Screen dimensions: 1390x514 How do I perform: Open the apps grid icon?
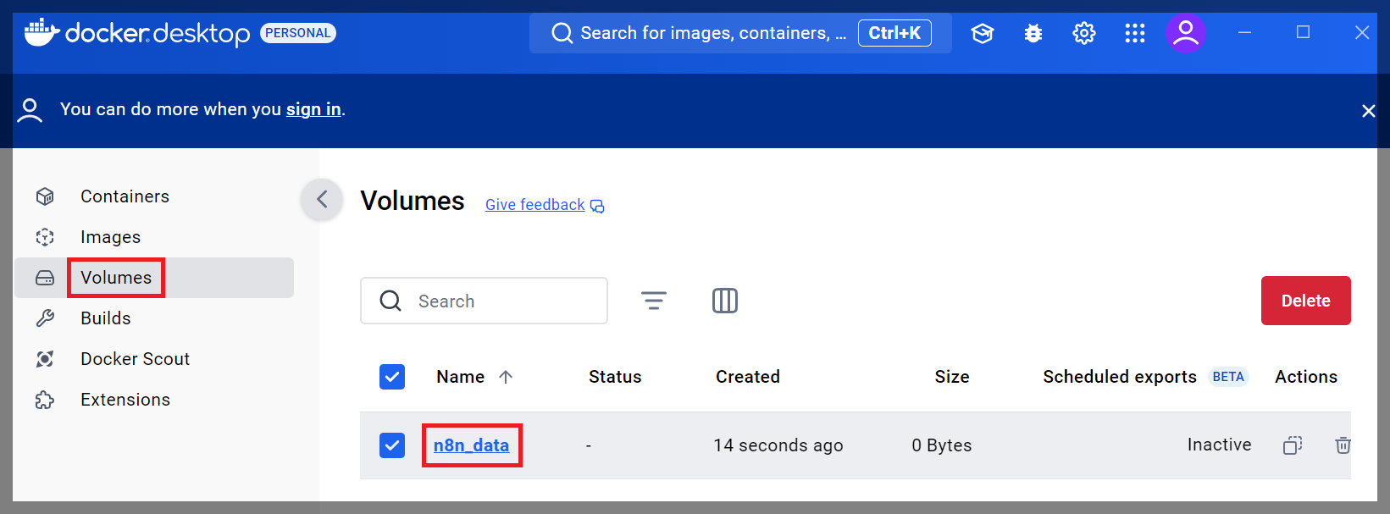[1135, 33]
